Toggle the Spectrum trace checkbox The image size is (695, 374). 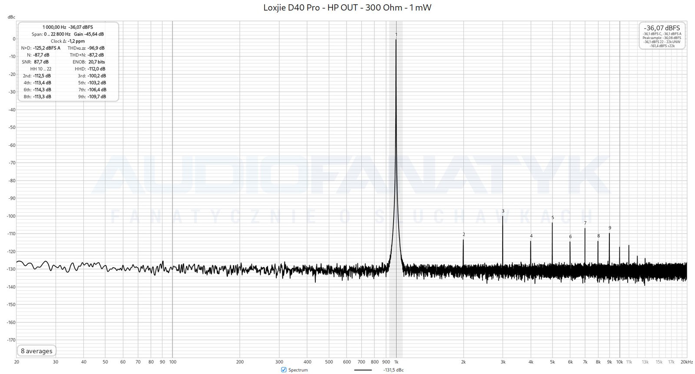coord(284,370)
